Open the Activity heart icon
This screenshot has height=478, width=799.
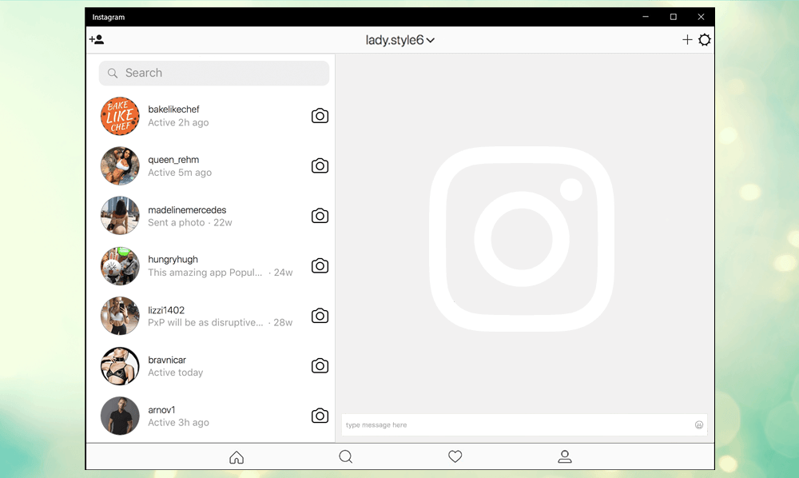pyautogui.click(x=455, y=456)
